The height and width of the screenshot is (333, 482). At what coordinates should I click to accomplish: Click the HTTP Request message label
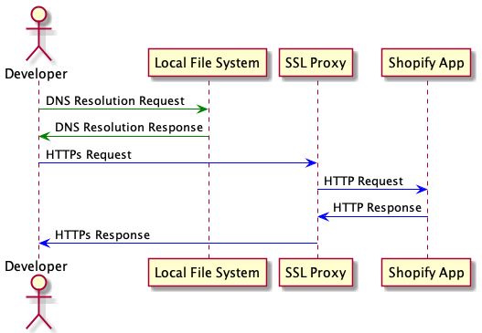click(363, 182)
